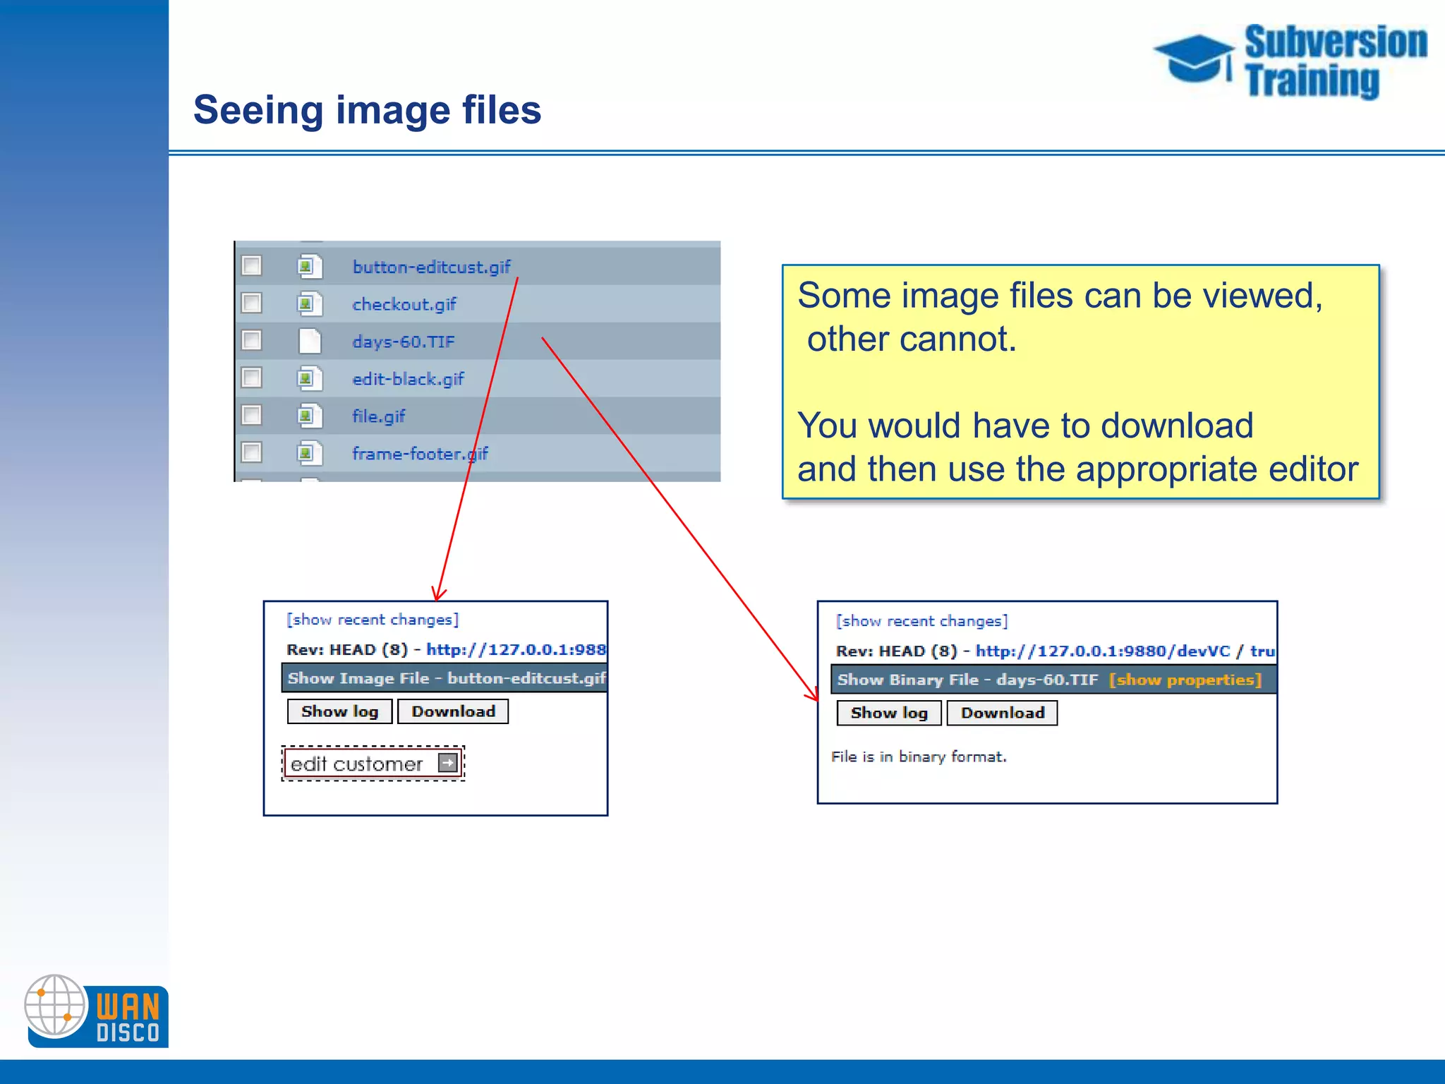1445x1084 pixels.
Task: Click the 'Show Image File - button-editcust.gif' header
Action: [x=445, y=678]
